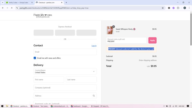Image resolution: width=192 pixels, height=108 pixels.
Task: Click the 8:49 AM taskbar clock
Action: 181,106
